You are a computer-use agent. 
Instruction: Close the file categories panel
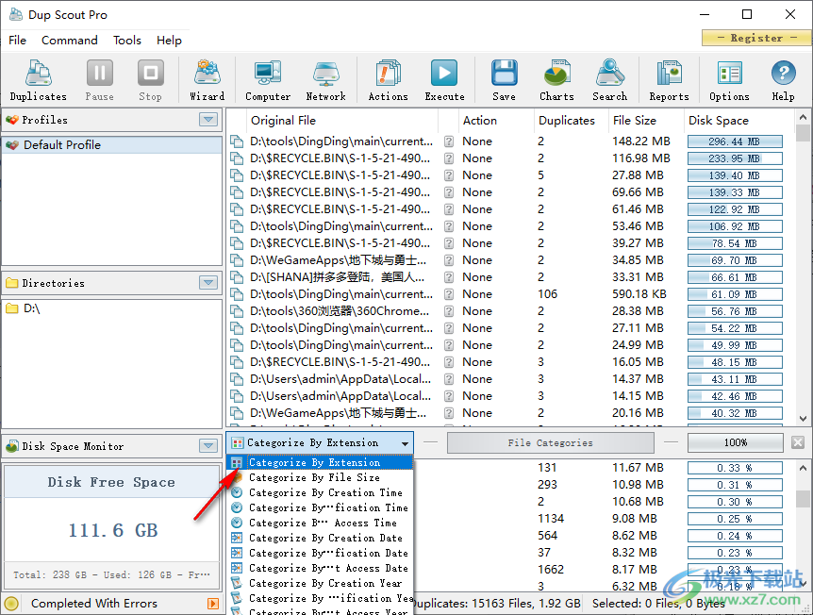click(x=798, y=442)
